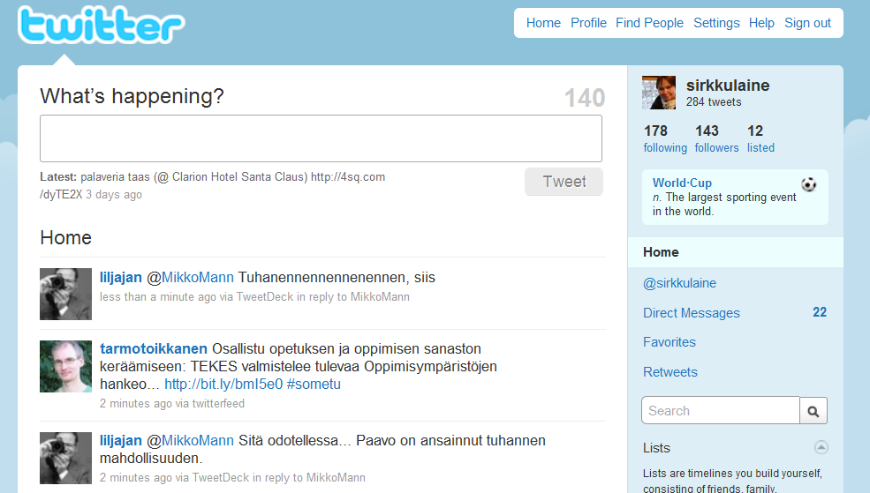Open @MikkoMann mention in Sitä odotellessa tweet
The image size is (870, 493).
tap(190, 441)
